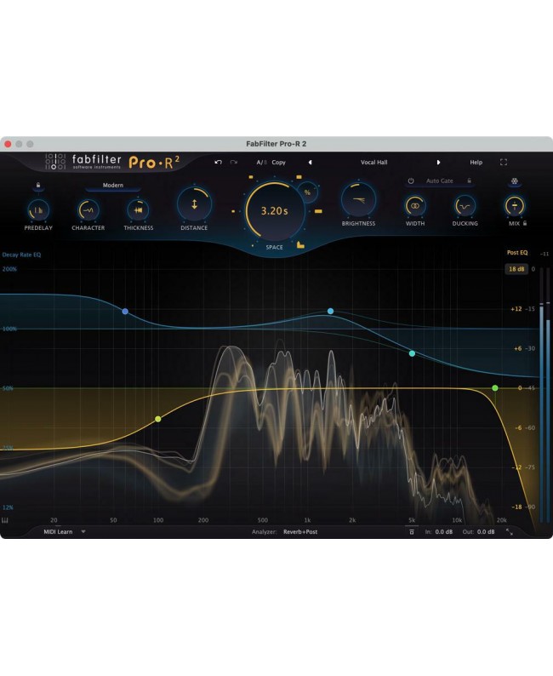The width and height of the screenshot is (553, 676).
Task: Toggle the Auto Gate lock icon
Action: (469, 181)
